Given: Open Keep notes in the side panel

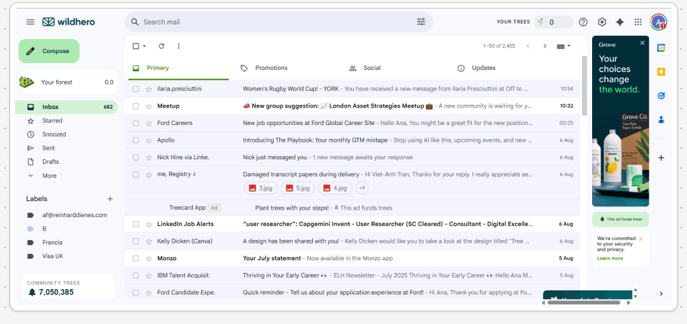Looking at the screenshot, I should [661, 72].
